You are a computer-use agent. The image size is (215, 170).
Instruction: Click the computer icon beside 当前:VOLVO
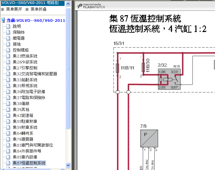click(3, 20)
